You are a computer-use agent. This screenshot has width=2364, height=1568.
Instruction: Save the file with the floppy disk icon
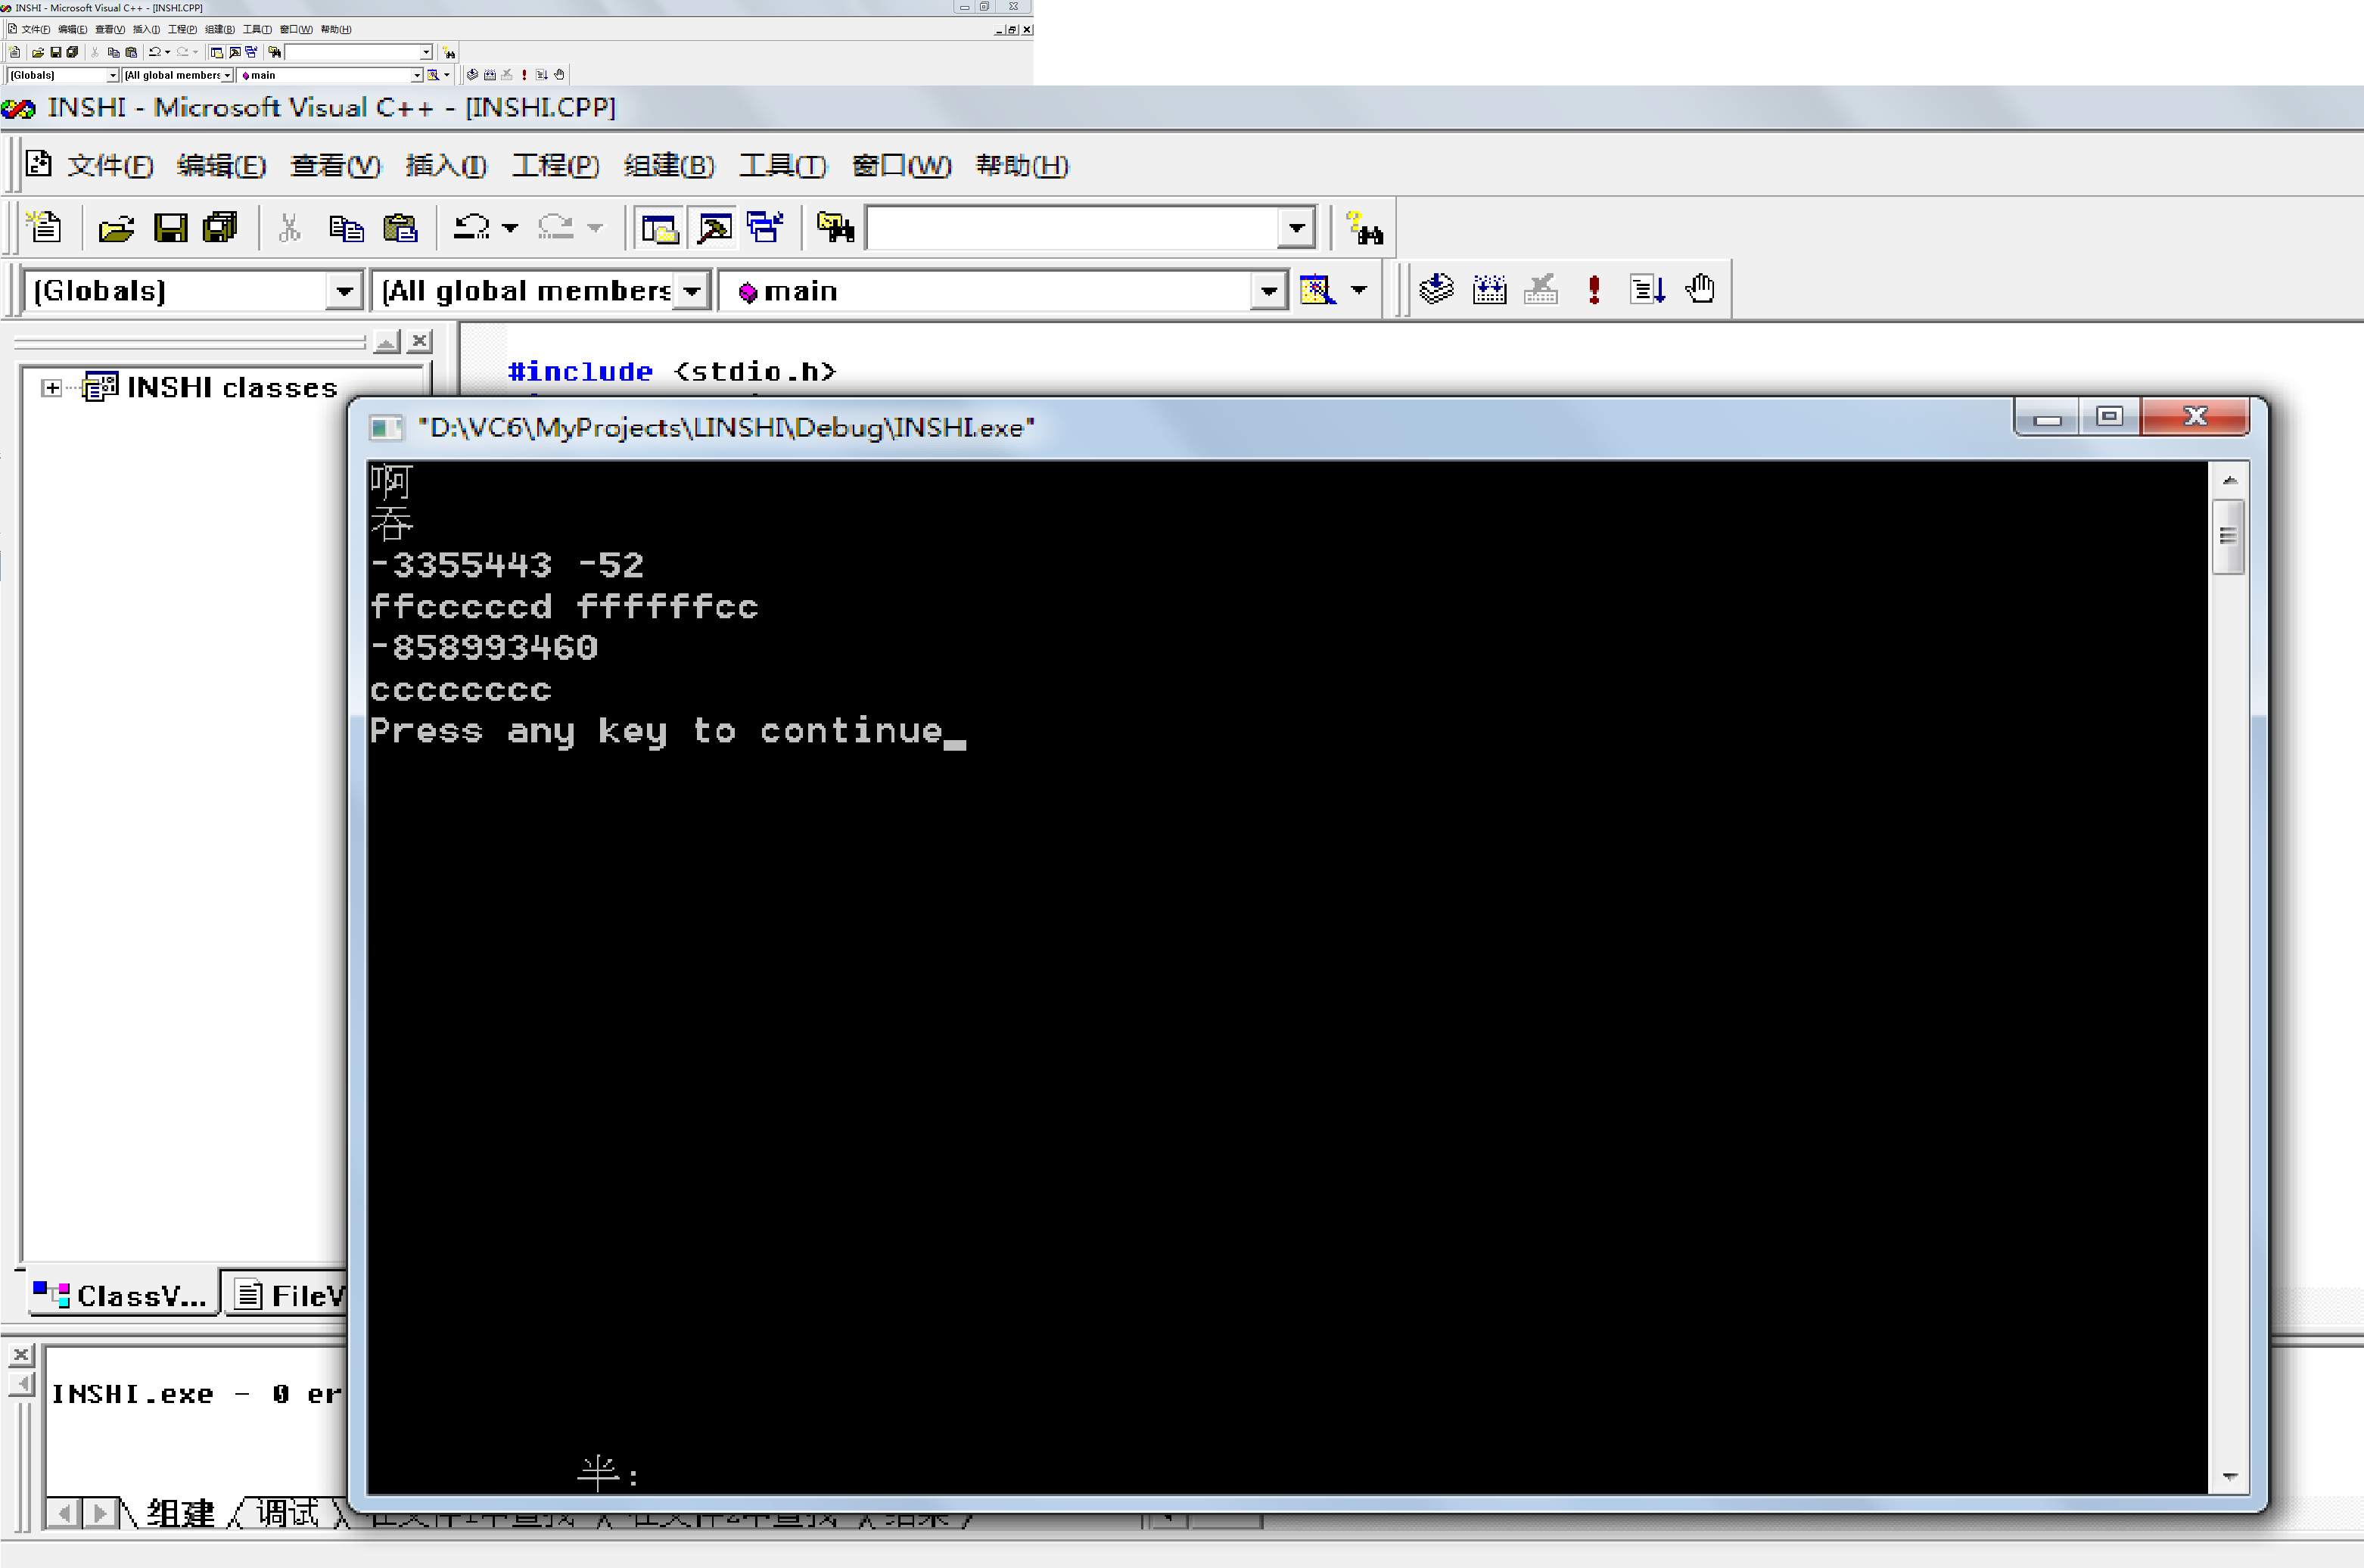point(170,229)
